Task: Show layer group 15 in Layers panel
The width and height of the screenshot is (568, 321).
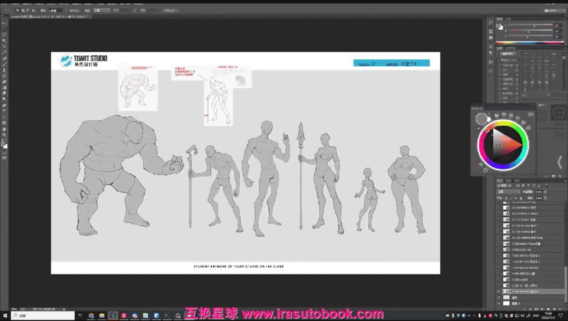Action: pyautogui.click(x=499, y=208)
